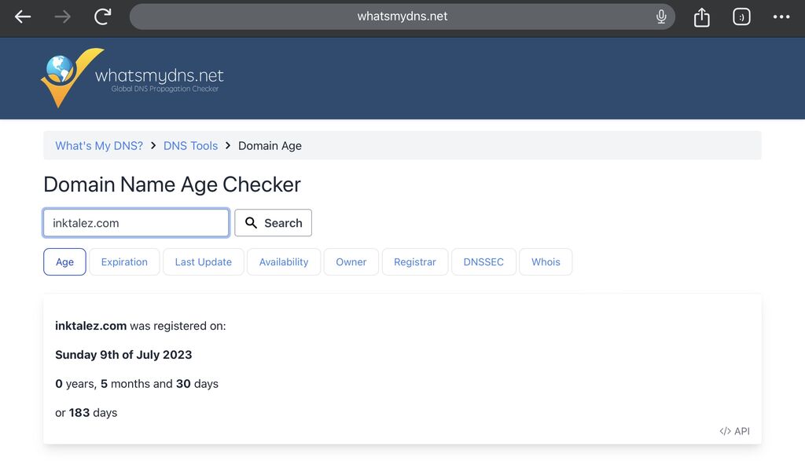Switch to the Whois tab
This screenshot has height=464, width=805.
[x=546, y=262]
